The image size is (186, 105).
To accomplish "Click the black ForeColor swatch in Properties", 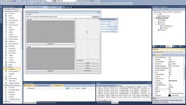I will click(170, 95).
